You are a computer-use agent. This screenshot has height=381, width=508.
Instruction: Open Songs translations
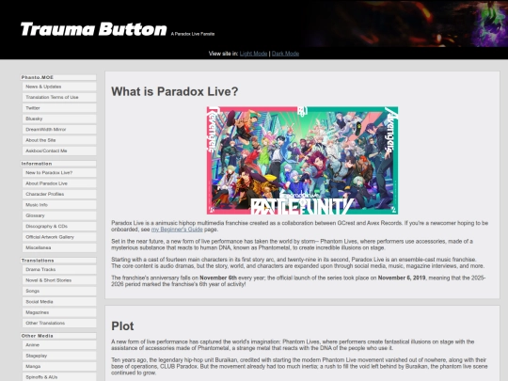pos(59,292)
